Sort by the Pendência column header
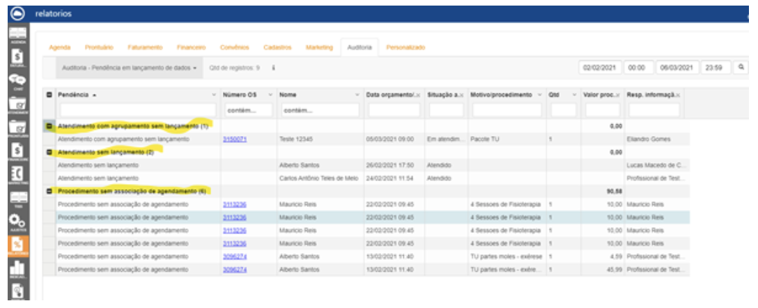The height and width of the screenshot is (308, 758). (73, 95)
